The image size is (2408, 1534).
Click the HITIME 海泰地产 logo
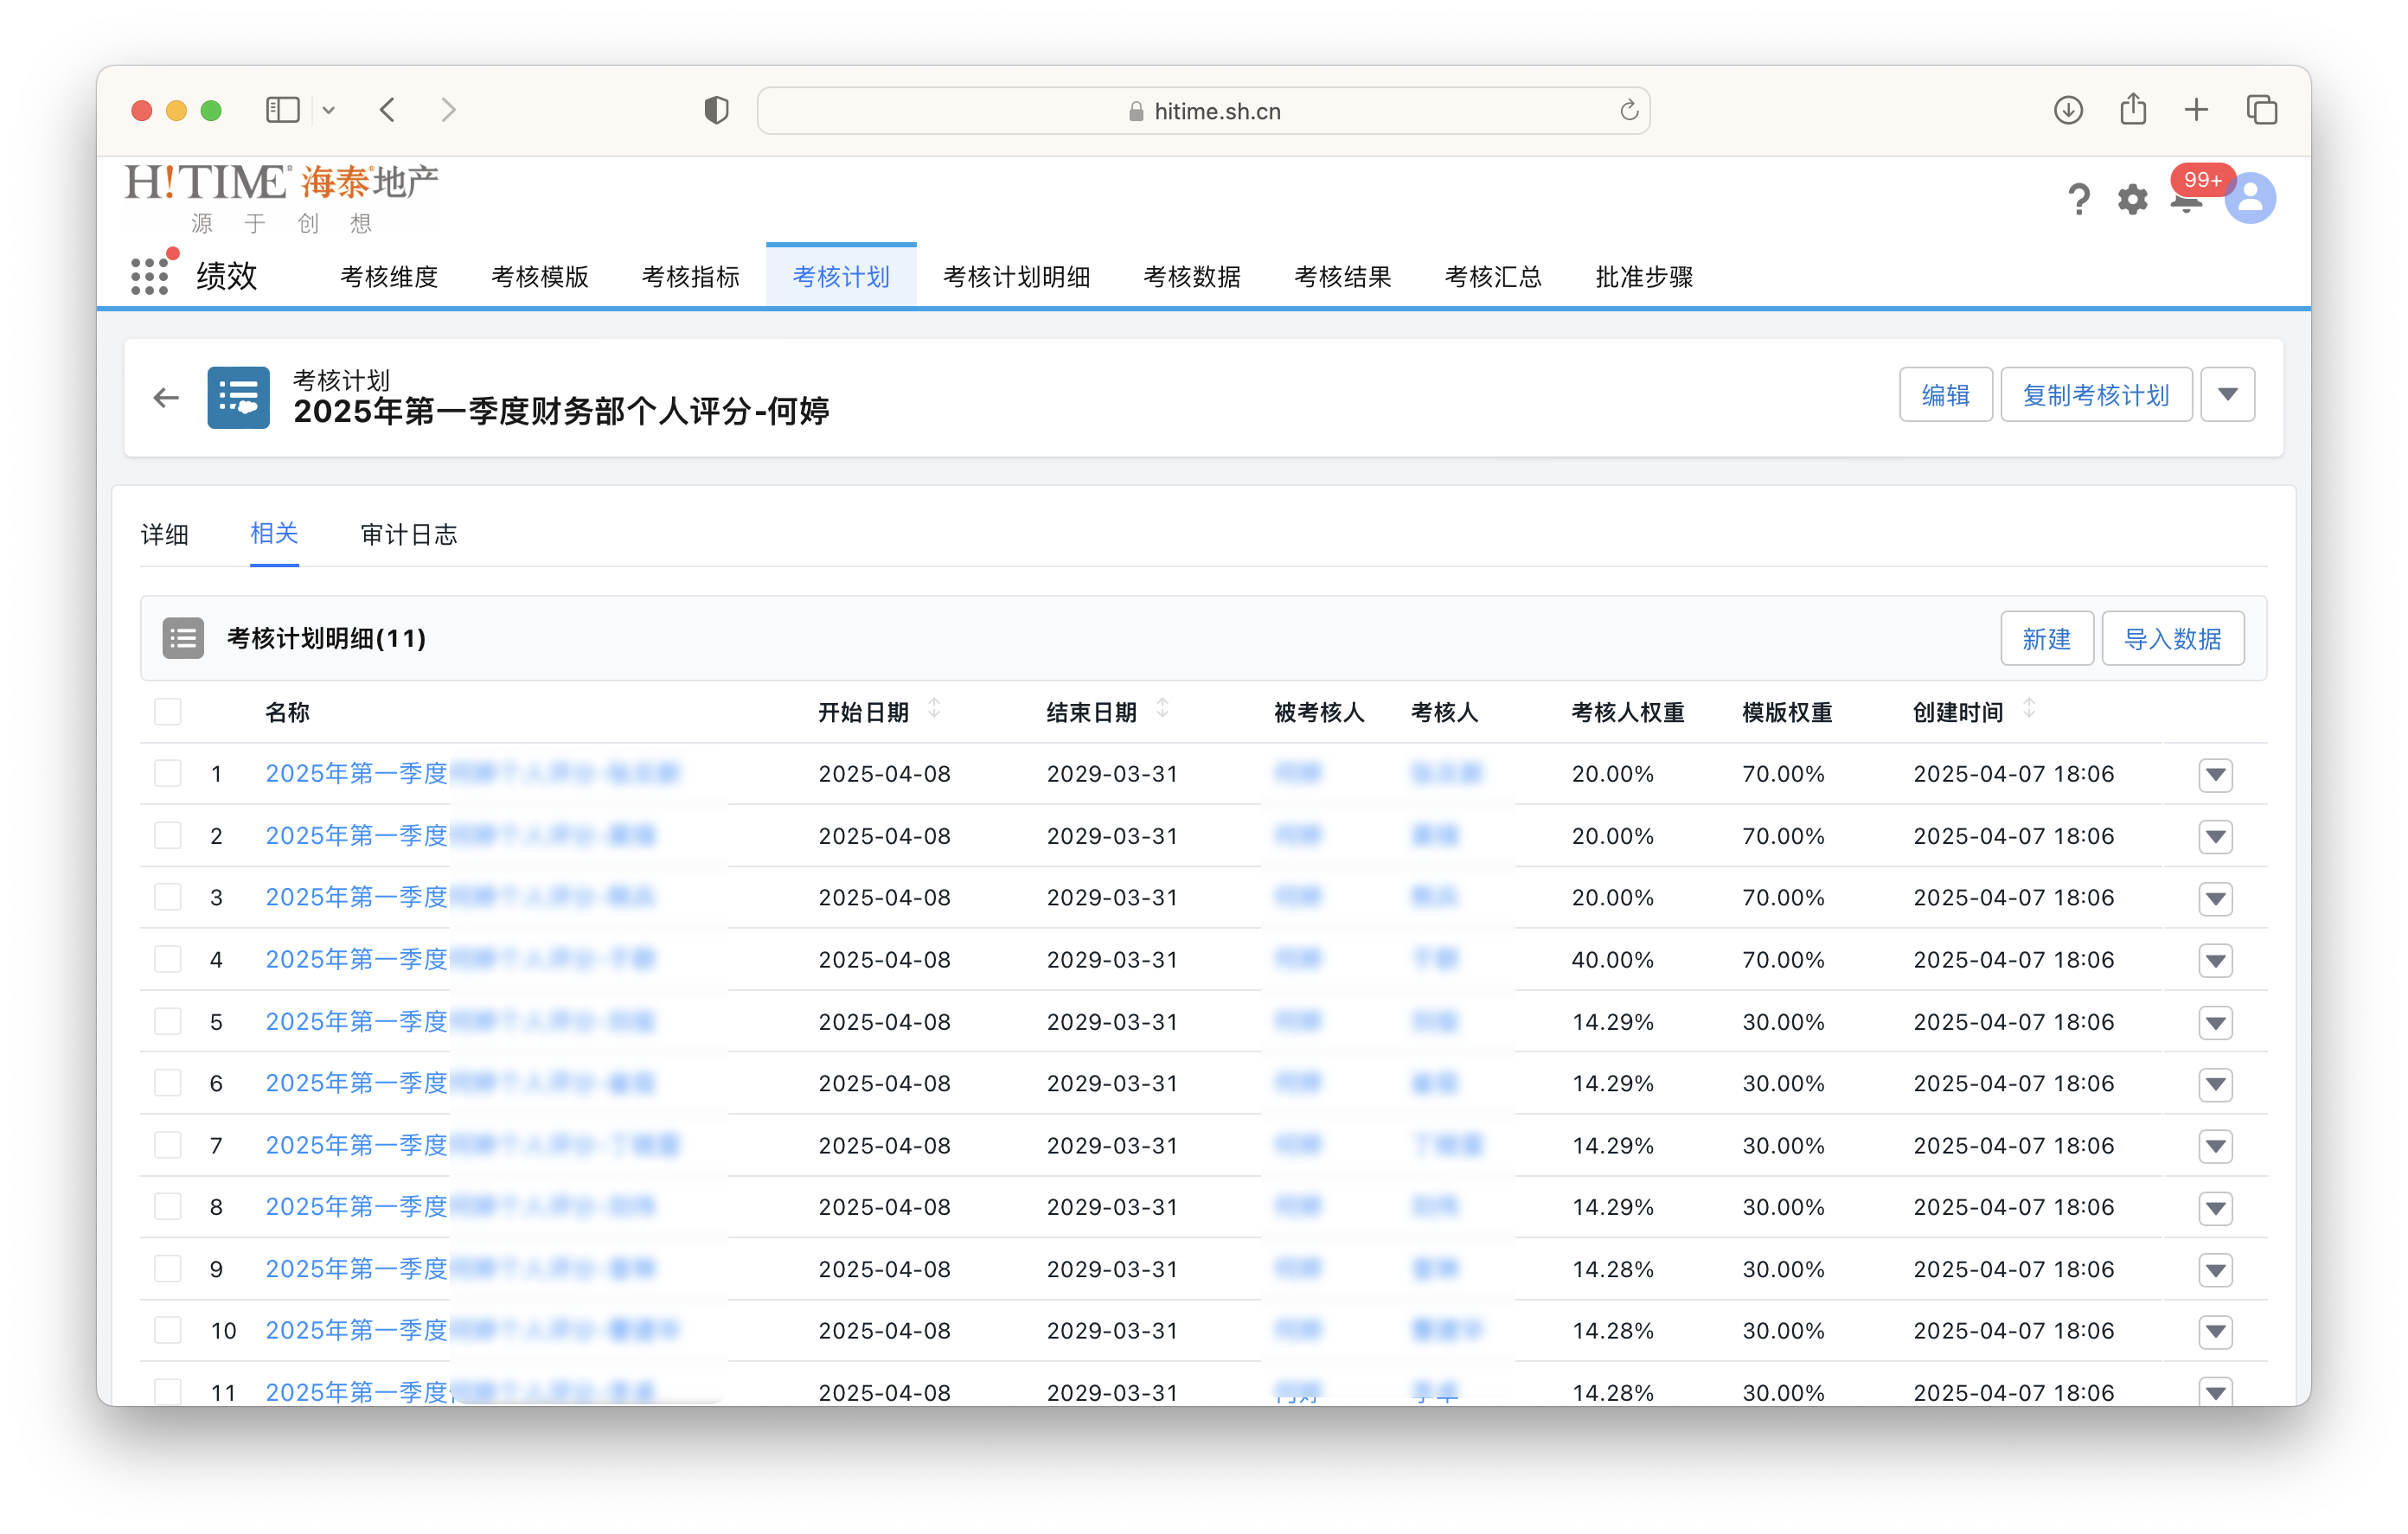click(x=282, y=198)
